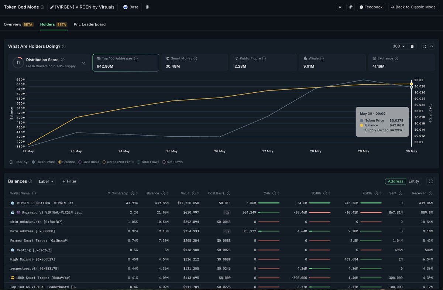Image resolution: width=443 pixels, height=290 pixels.
Task: Select the Exchange holder card
Action: pyautogui.click(x=401, y=62)
